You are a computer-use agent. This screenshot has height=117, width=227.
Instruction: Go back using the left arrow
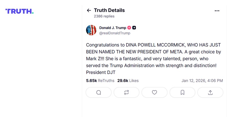point(89,10)
